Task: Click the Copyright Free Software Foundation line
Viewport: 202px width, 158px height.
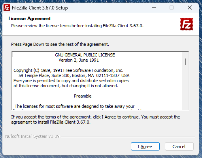Action: (68, 70)
